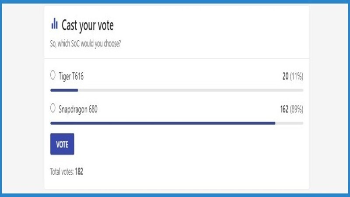Click the bold 162 vote count
The image size is (350, 197).
(x=284, y=109)
